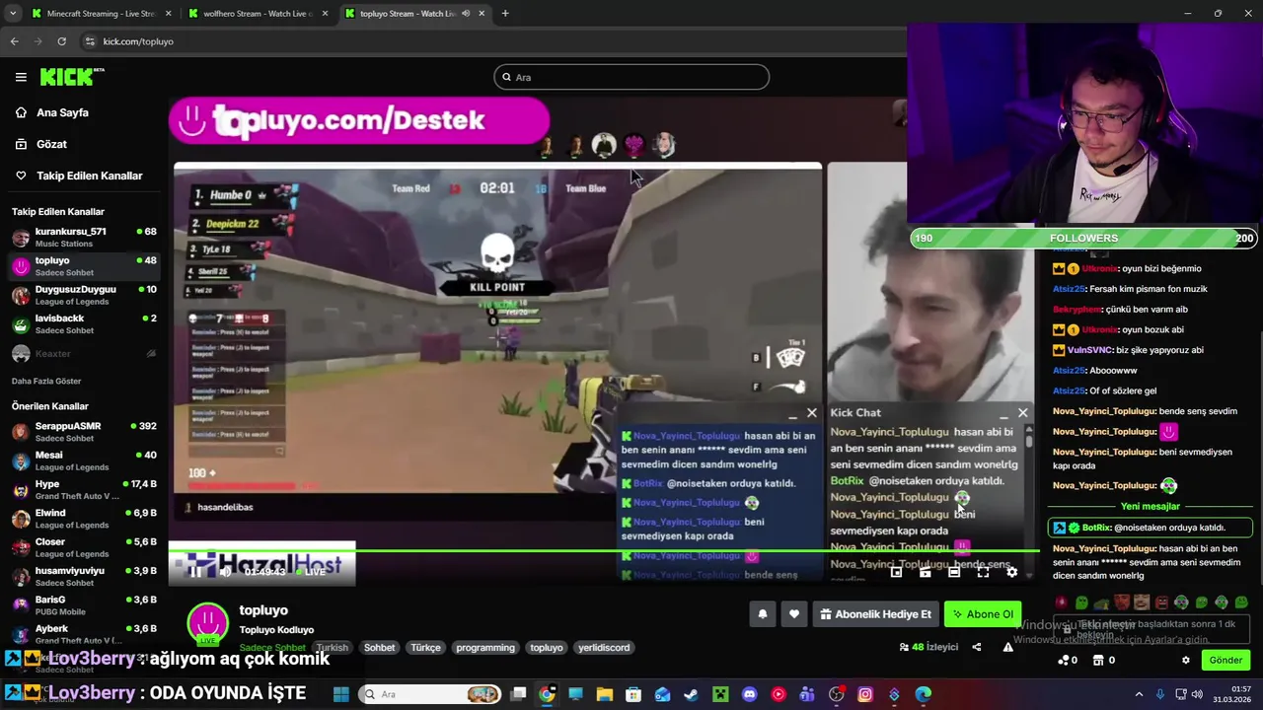Reload the kick.com page
The image size is (1263, 710).
[61, 41]
